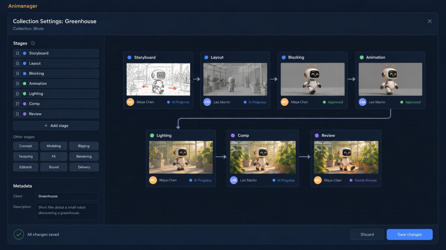Click the Storyboard card title
The width and height of the screenshot is (446, 250).
pos(145,57)
